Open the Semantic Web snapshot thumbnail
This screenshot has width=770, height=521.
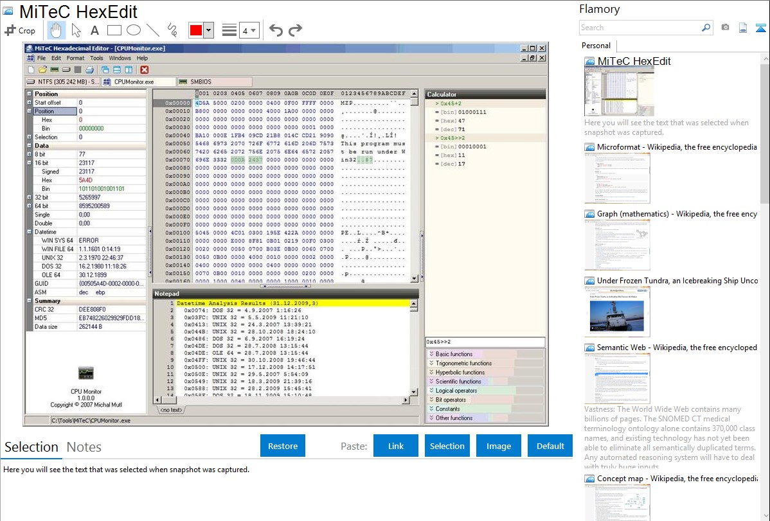[x=617, y=378]
